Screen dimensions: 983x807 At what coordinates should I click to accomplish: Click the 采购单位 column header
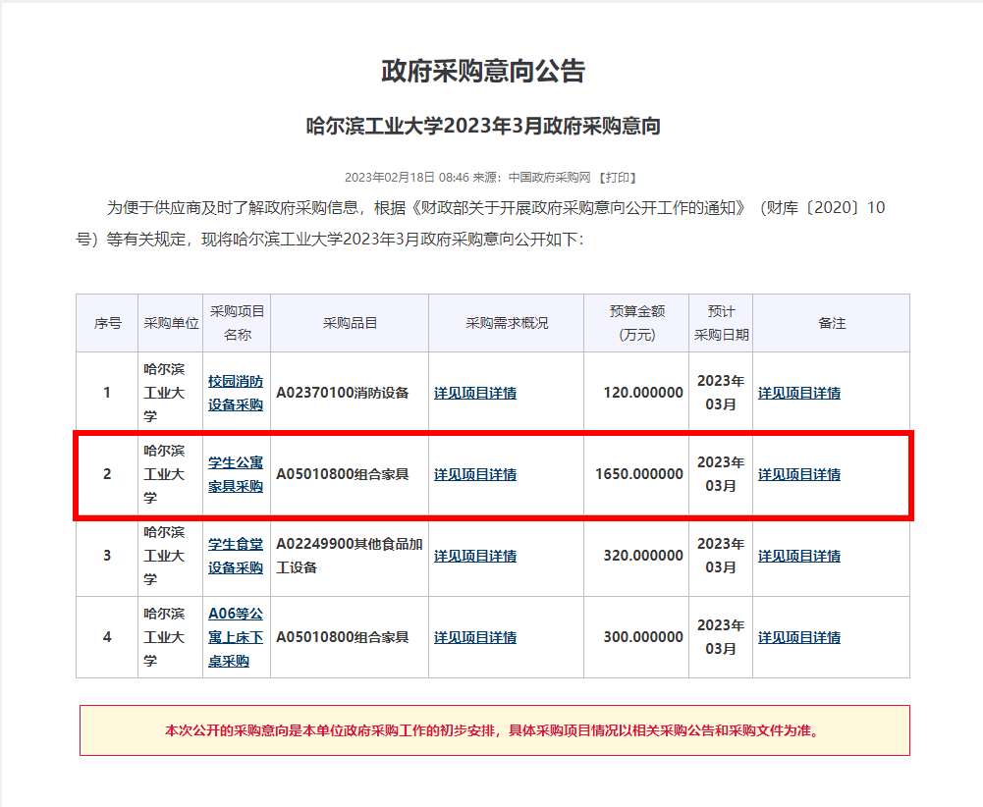[171, 323]
